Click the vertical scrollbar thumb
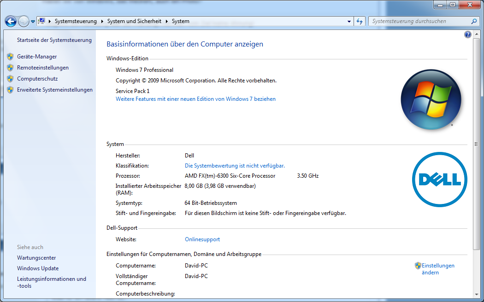The image size is (484, 302). (x=476, y=144)
